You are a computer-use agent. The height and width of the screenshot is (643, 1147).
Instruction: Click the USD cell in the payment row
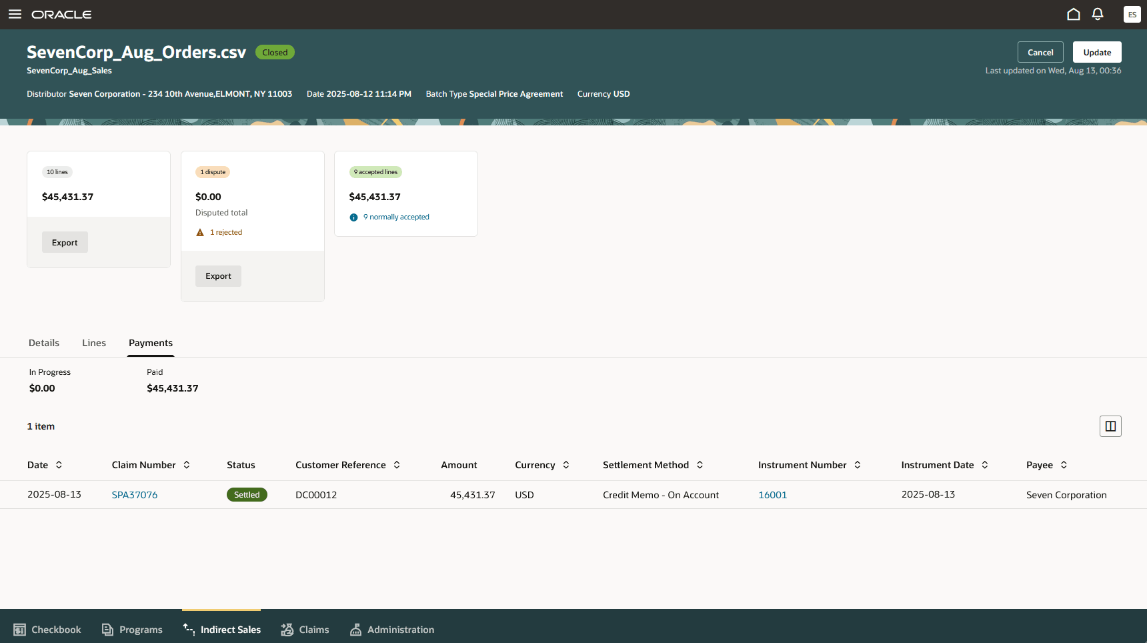click(x=524, y=495)
